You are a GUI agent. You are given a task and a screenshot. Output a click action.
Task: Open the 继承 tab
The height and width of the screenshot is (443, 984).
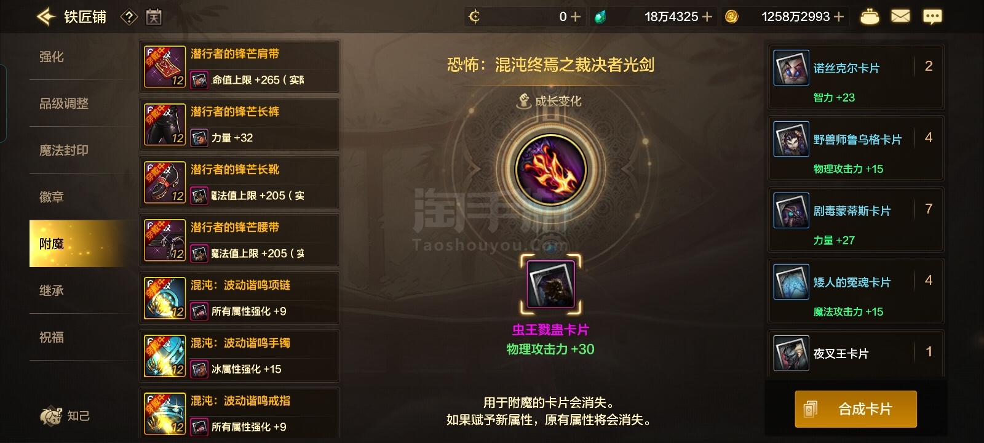click(52, 290)
